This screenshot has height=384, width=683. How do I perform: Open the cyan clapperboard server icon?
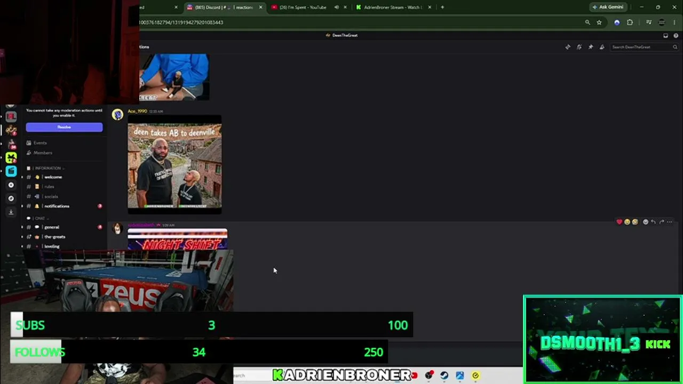pos(11,171)
